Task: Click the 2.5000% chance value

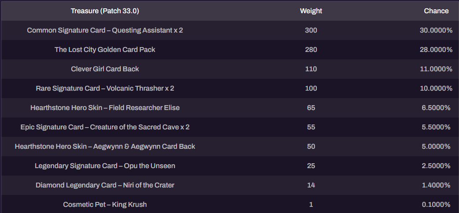Action: coord(436,165)
